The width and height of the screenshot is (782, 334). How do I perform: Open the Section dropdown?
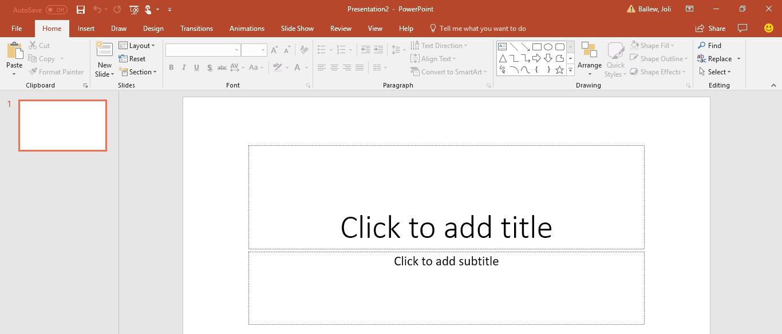[139, 71]
